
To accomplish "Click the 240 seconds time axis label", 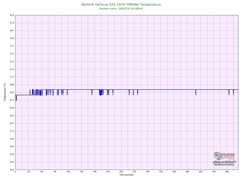I will tap(121, 172).
